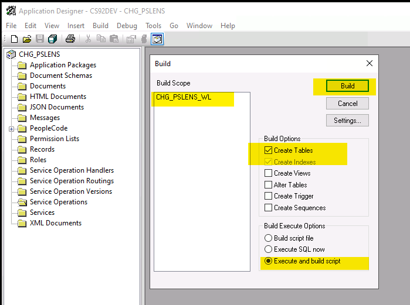The height and width of the screenshot is (305, 410).
Task: Close the Build dialog with X
Action: pyautogui.click(x=370, y=63)
